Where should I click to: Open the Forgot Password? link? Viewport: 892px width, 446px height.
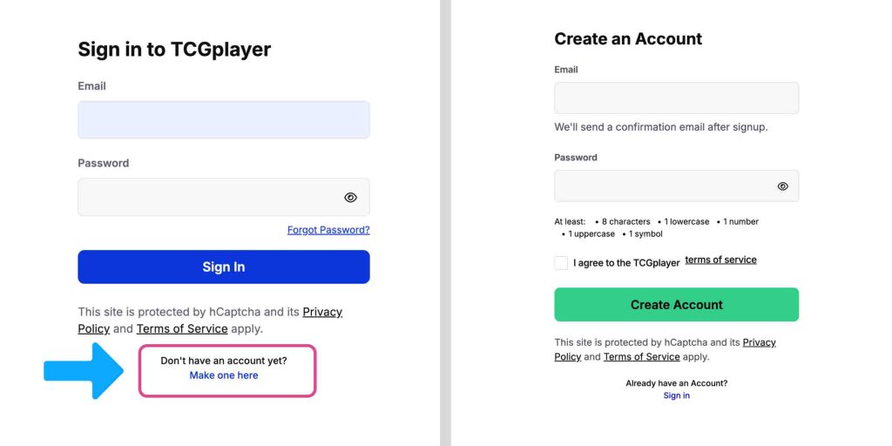pos(328,230)
